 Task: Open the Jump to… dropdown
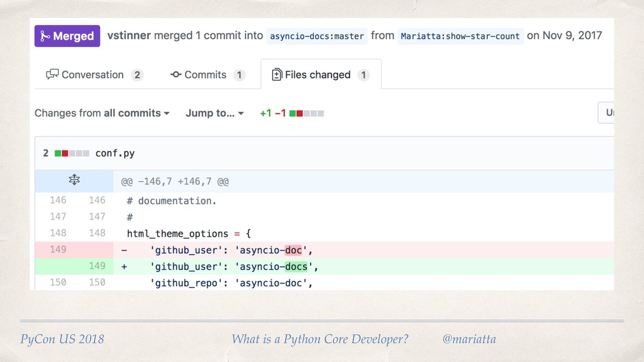click(214, 113)
